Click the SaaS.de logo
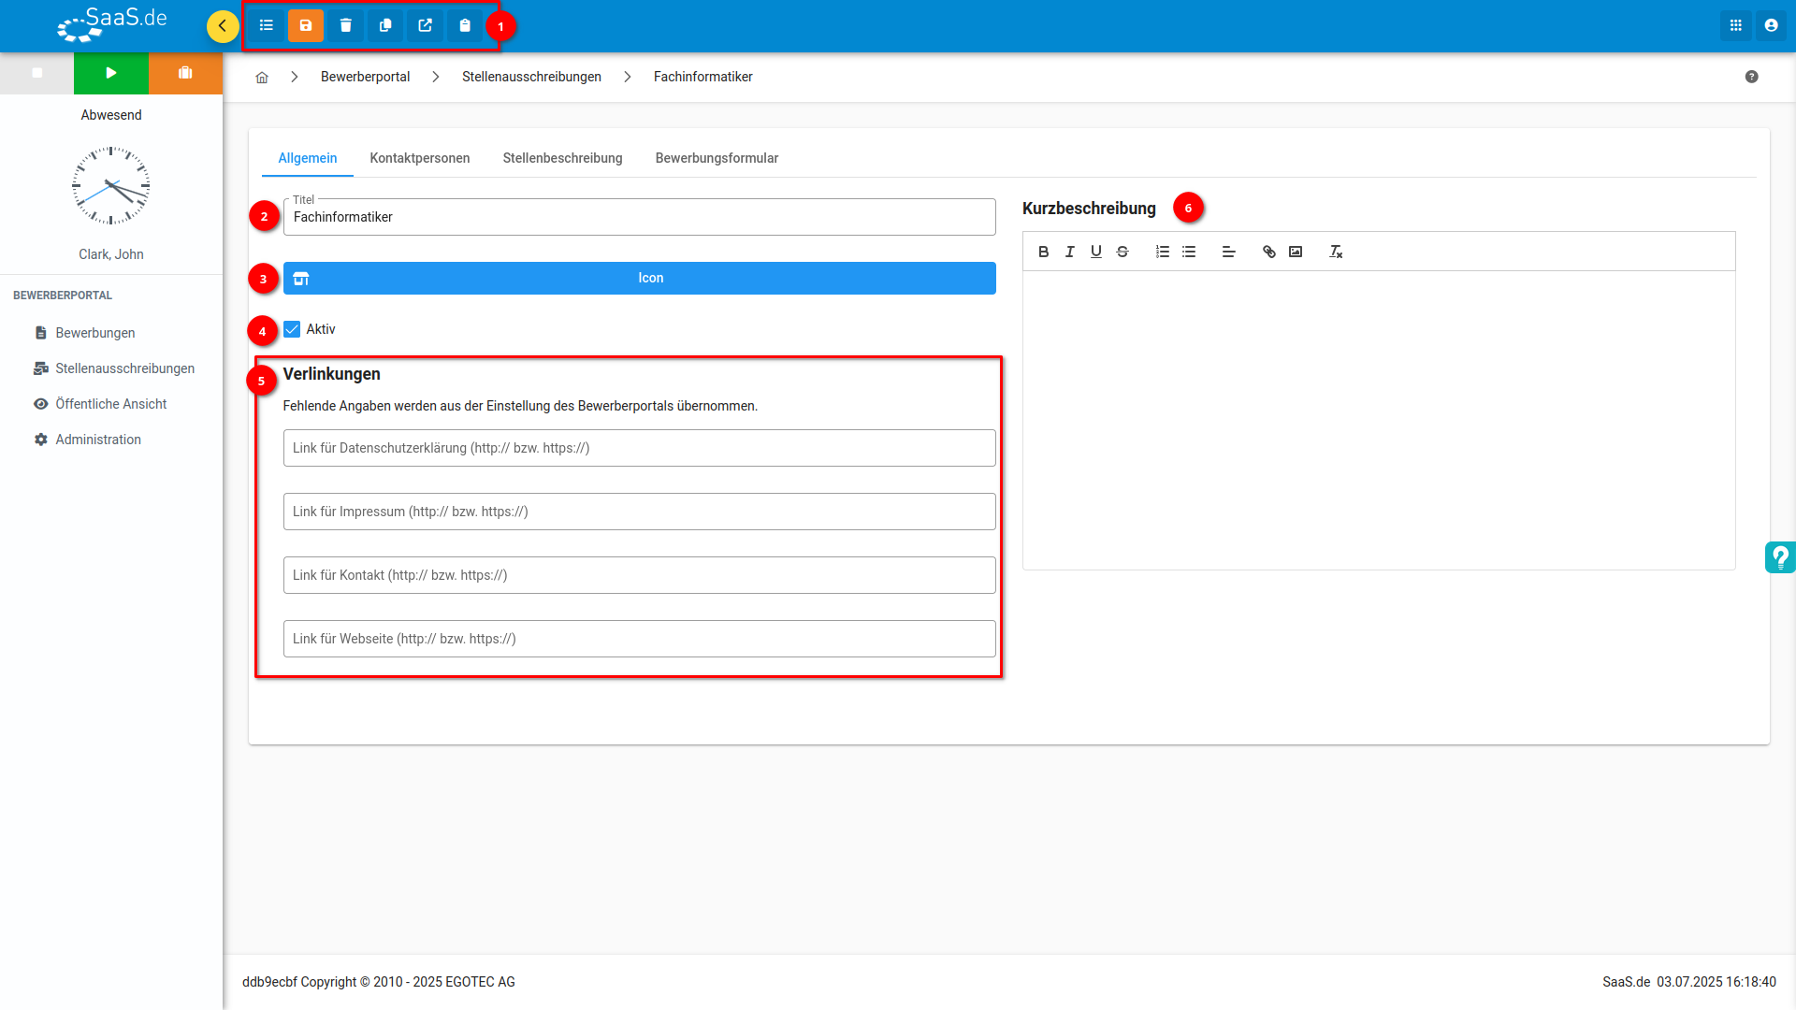This screenshot has width=1796, height=1010. [x=112, y=24]
